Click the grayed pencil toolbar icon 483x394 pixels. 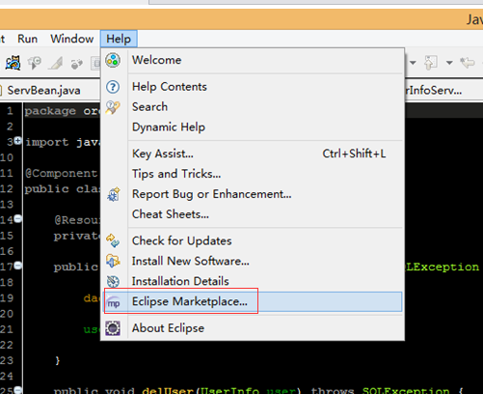point(56,63)
